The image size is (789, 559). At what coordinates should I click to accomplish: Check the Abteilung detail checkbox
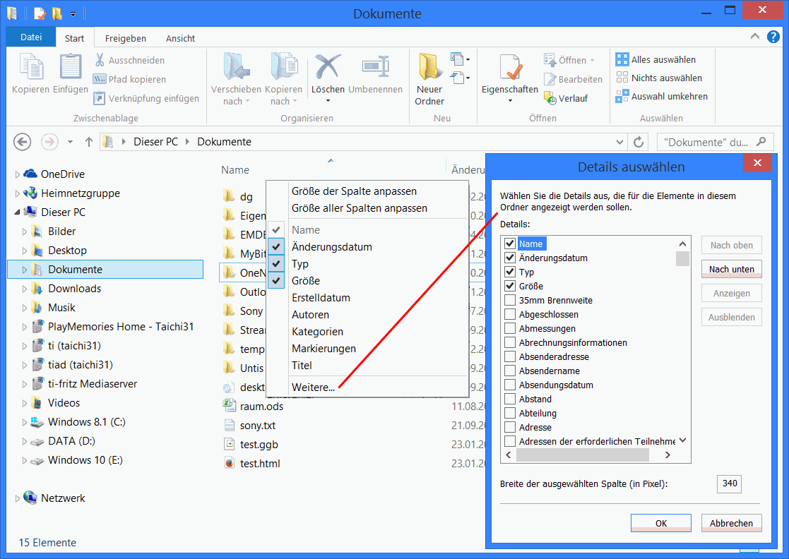(510, 413)
